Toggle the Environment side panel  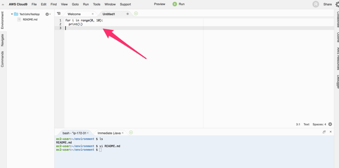click(x=3, y=20)
